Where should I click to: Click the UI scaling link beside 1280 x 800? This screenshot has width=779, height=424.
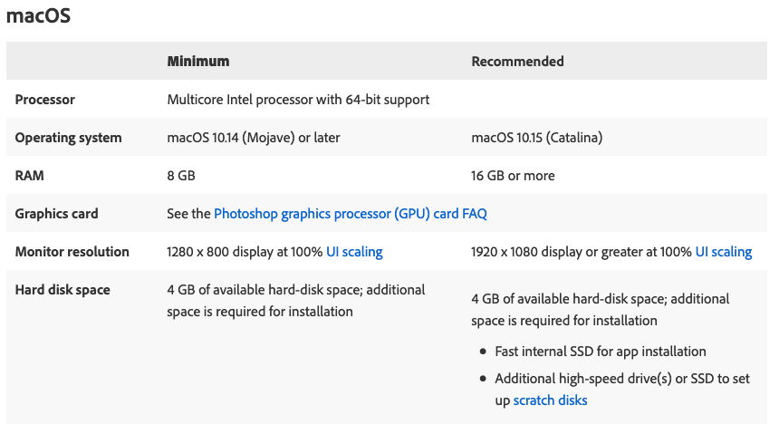(x=354, y=252)
